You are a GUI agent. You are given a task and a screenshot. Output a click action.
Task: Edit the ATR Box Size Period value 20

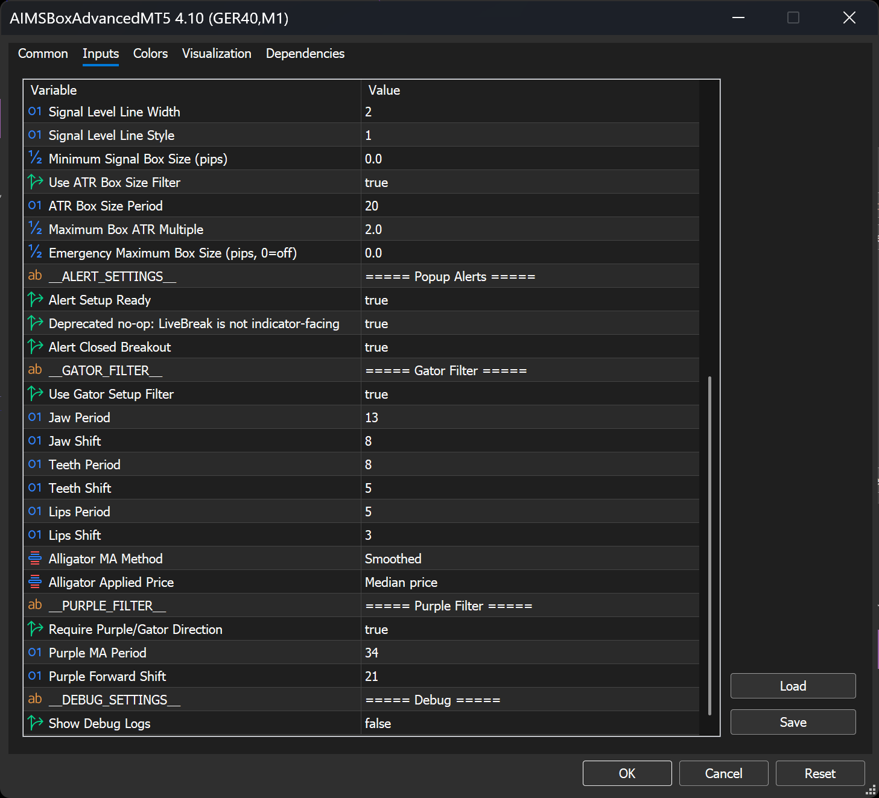[530, 206]
